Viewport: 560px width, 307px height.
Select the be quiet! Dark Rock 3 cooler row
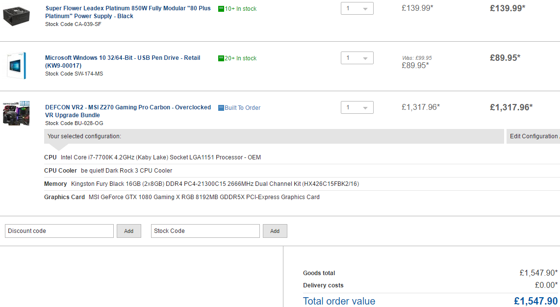(x=302, y=171)
